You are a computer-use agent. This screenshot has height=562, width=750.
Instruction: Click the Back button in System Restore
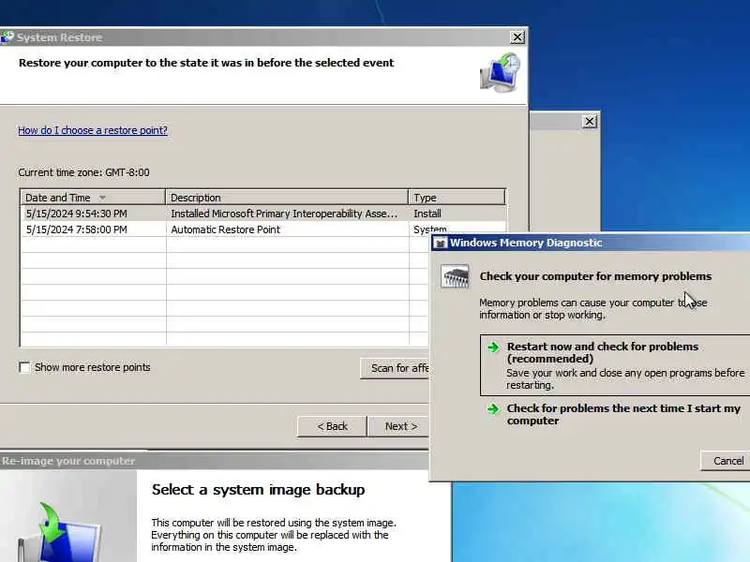[x=332, y=426]
